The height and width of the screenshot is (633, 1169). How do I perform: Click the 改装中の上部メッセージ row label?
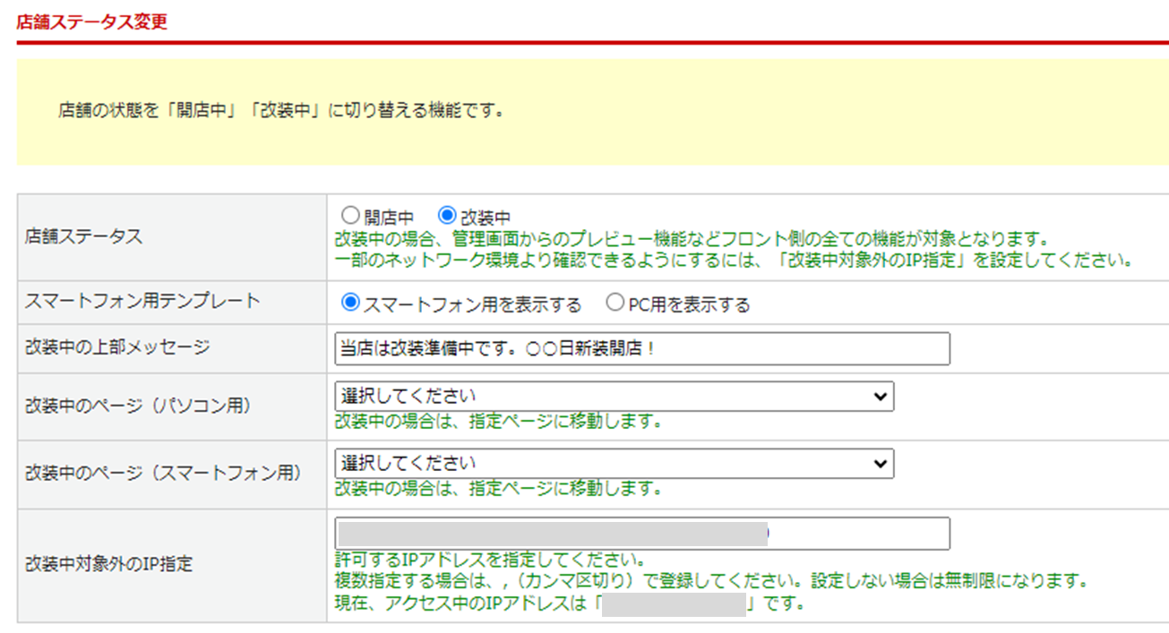117,347
